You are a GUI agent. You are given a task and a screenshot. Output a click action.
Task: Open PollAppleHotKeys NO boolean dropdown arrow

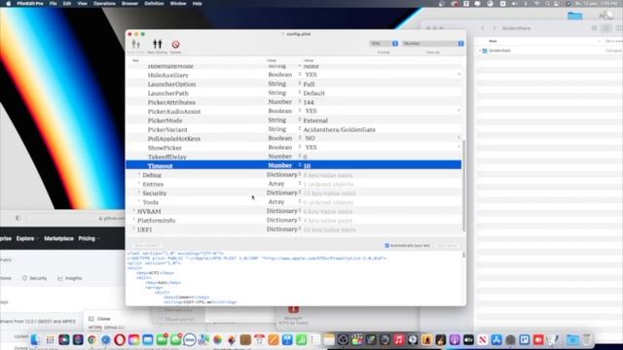point(458,138)
